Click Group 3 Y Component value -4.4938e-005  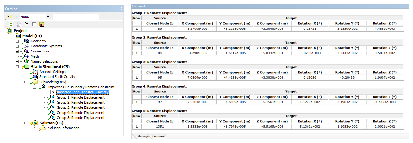235,77
